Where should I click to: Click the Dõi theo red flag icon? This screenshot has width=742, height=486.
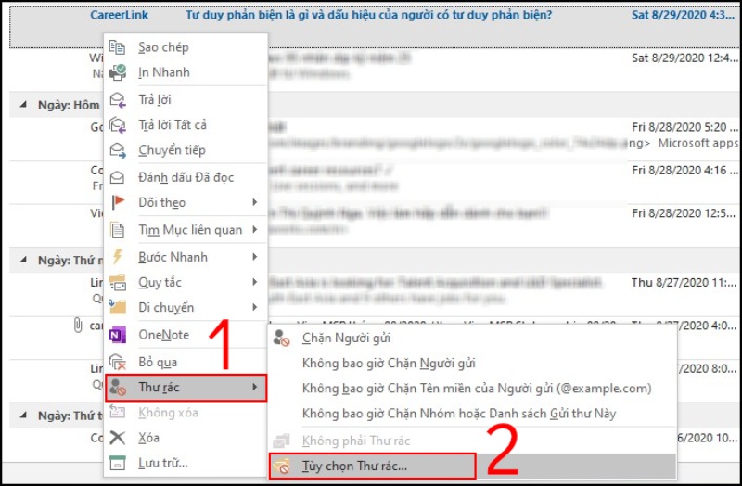click(x=118, y=202)
